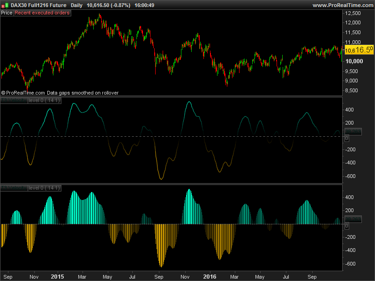Click the "2016" label on time axis
This screenshot has width=375, height=281.
tap(210, 277)
